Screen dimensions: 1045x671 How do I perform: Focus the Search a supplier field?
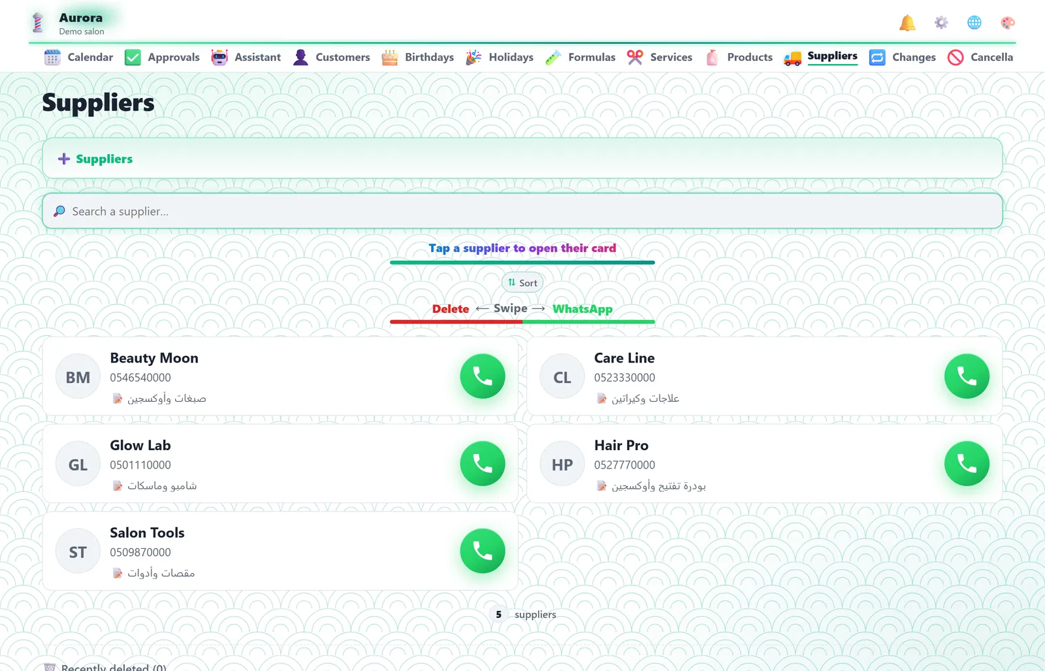coord(522,211)
